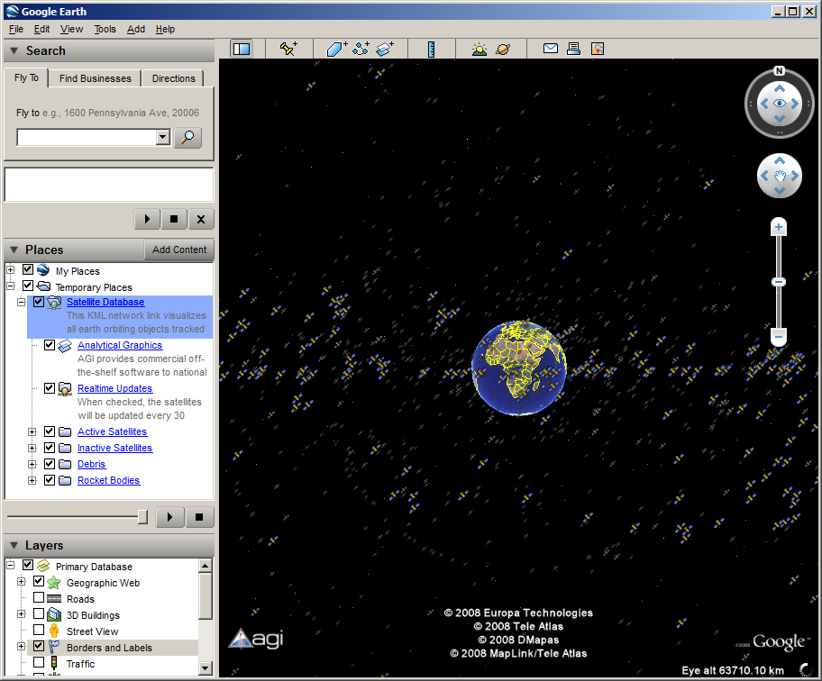Toggle sunlight display icon in toolbar
822x681 pixels.
point(479,50)
